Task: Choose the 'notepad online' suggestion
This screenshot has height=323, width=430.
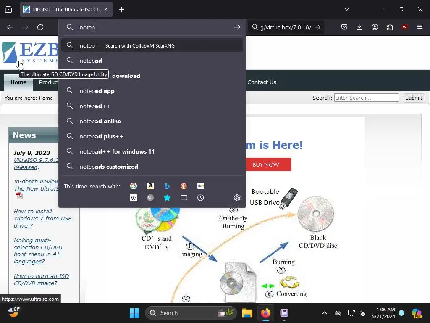Action: pos(152,121)
